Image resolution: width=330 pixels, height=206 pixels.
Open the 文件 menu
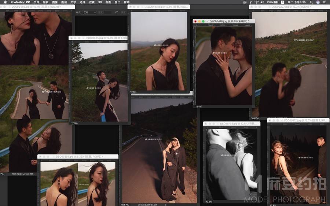[36, 2]
